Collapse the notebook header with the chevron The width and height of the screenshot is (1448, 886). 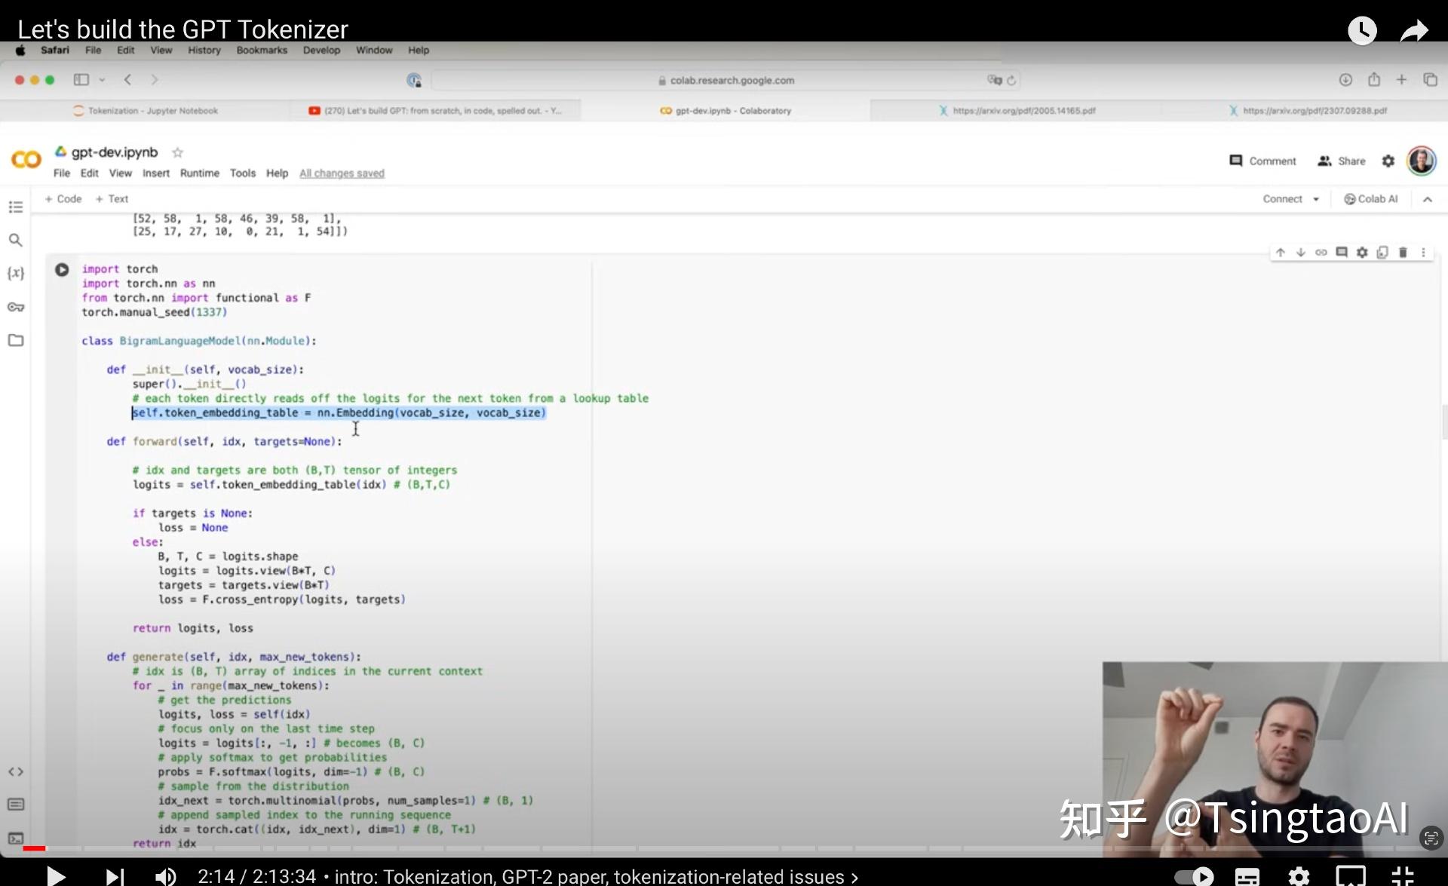pos(1428,199)
